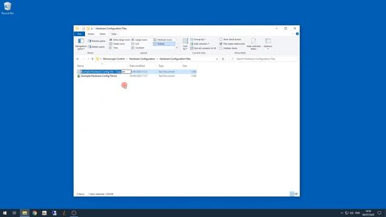Toggle the Details pane
Screen dimensions: 386x217
click(x=96, y=47)
